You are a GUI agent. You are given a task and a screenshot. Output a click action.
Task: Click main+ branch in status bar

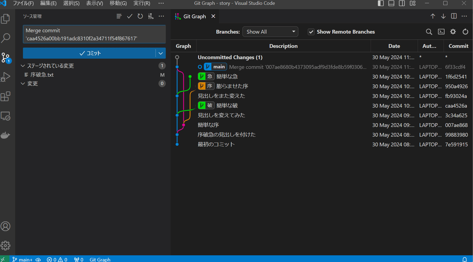[x=22, y=259]
